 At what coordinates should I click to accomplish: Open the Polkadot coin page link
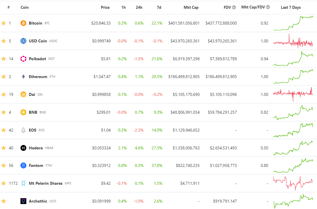click(x=37, y=59)
